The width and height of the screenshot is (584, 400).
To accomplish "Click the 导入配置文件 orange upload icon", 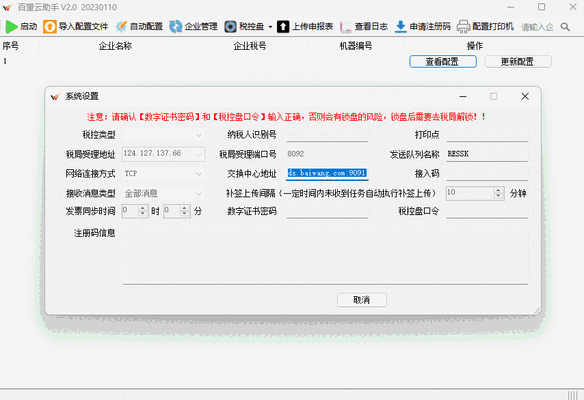I will tap(50, 27).
